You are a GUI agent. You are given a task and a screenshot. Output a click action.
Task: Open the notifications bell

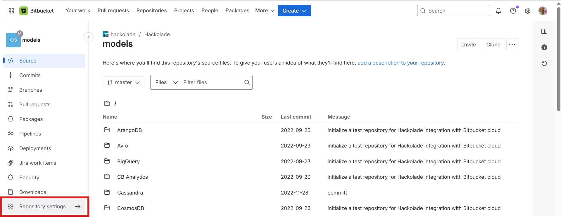tap(498, 11)
